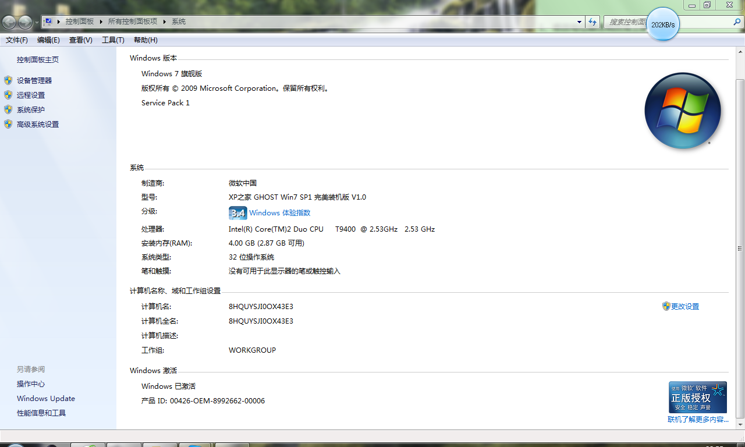This screenshot has height=447, width=745.
Task: Click the vertical scrollbar down arrow
Action: click(740, 424)
